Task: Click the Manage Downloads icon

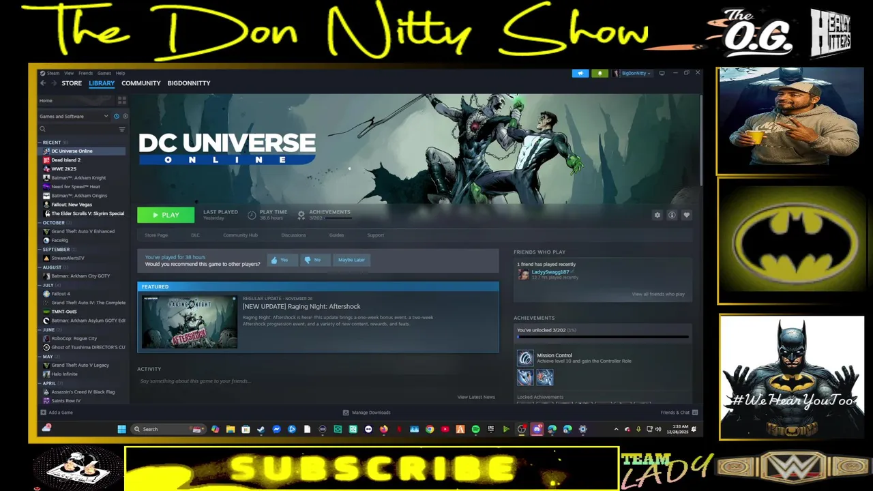Action: 346,413
